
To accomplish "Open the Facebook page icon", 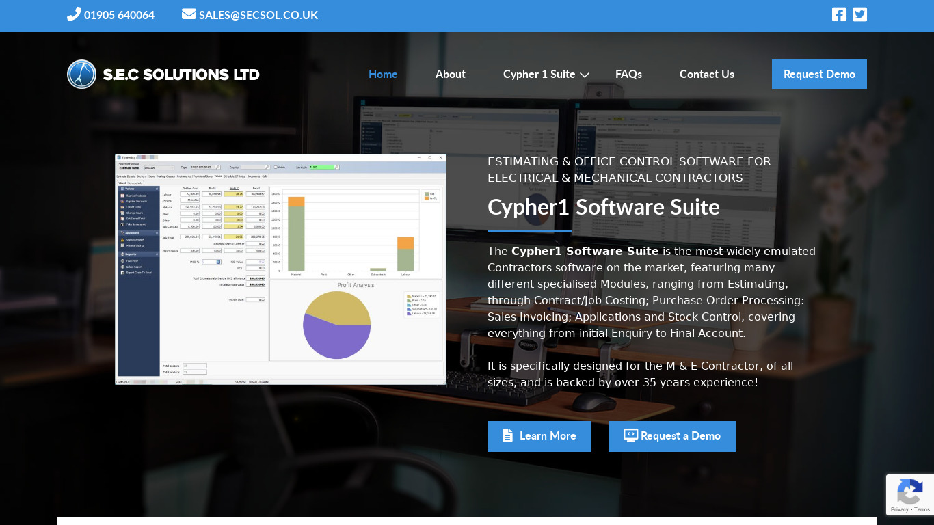I will [839, 14].
